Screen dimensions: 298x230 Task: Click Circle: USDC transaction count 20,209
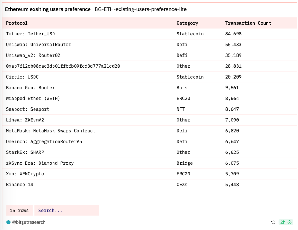tap(233, 77)
